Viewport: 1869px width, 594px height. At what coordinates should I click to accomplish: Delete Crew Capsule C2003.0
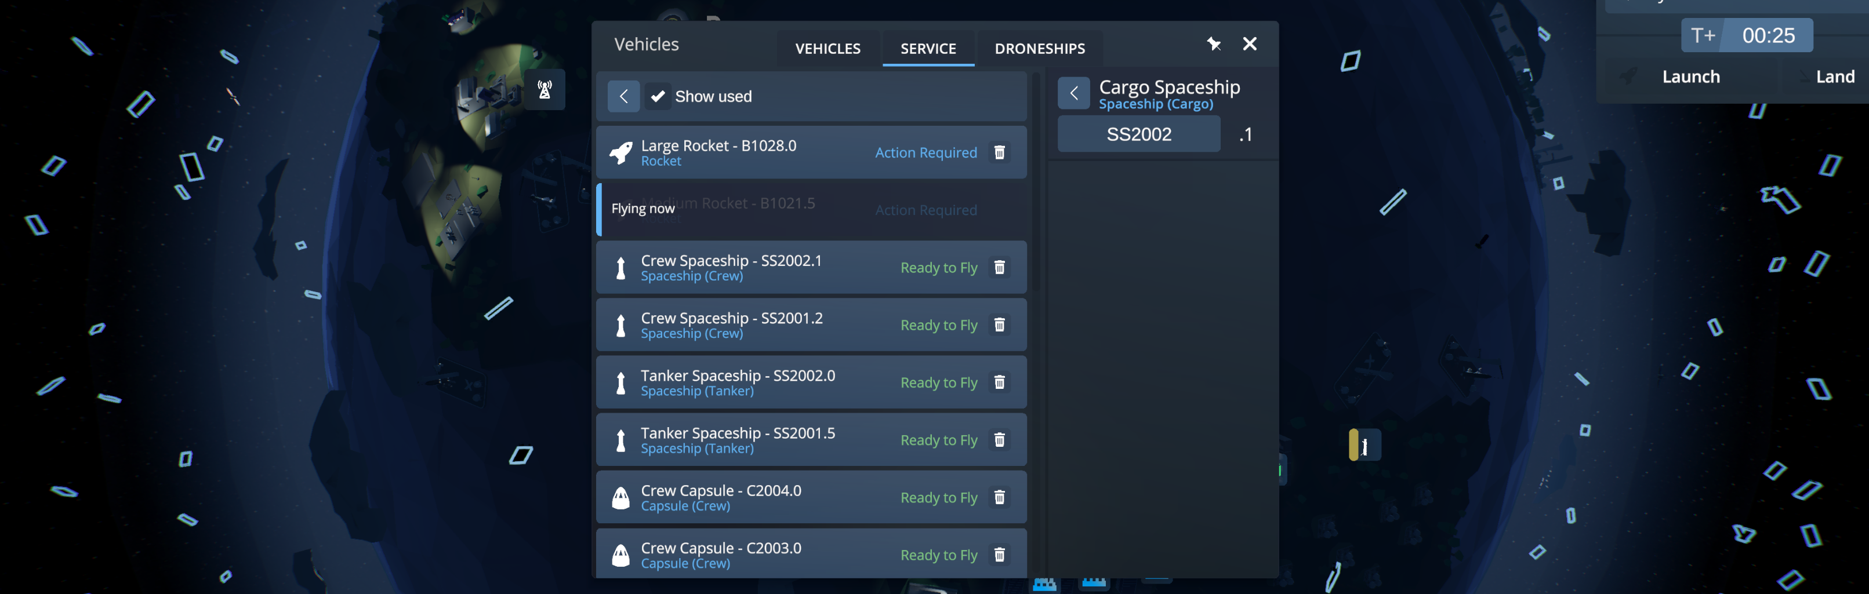(999, 555)
